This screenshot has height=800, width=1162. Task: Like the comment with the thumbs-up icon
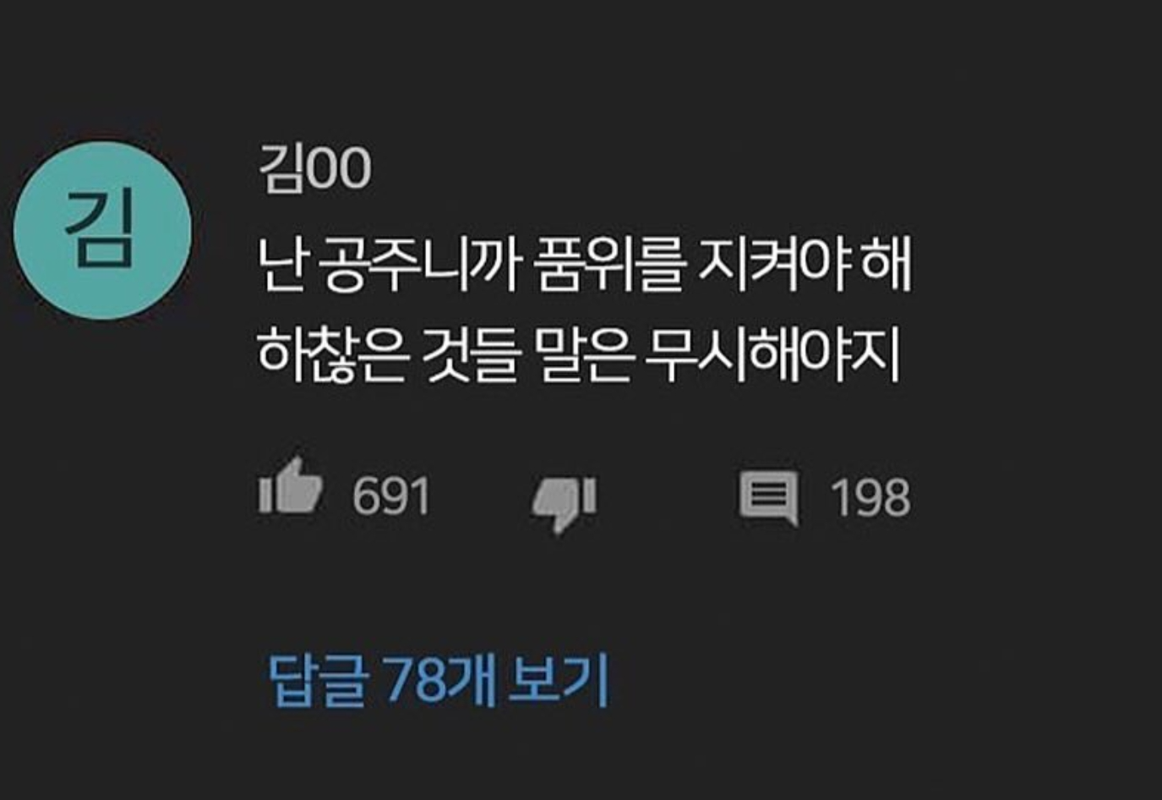[290, 485]
